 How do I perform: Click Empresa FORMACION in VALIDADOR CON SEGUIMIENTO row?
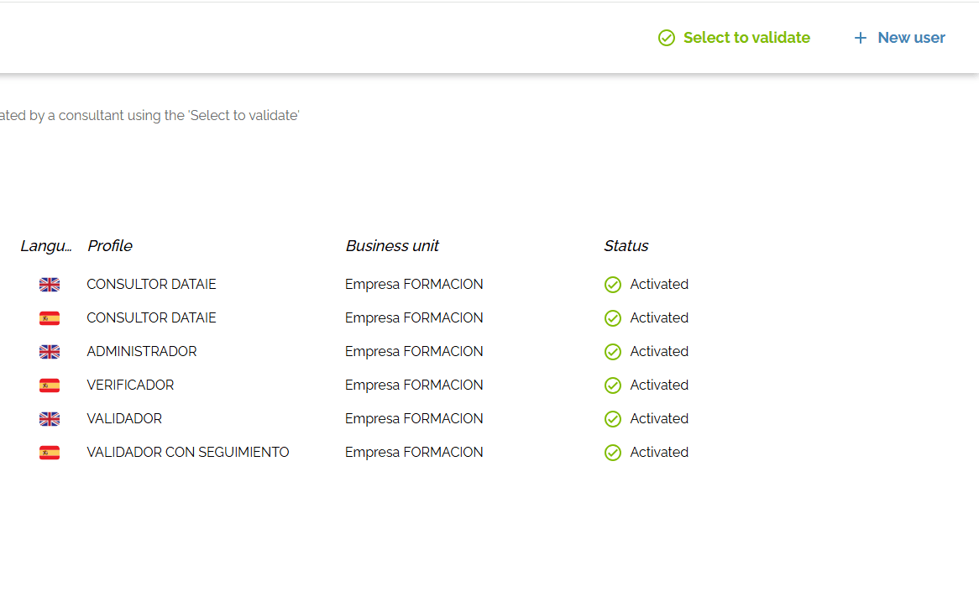[x=414, y=452]
